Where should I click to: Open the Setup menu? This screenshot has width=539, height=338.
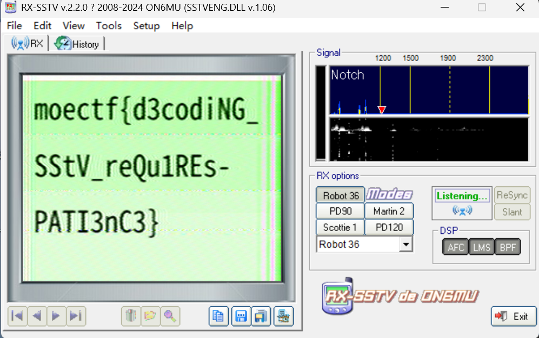pos(147,26)
